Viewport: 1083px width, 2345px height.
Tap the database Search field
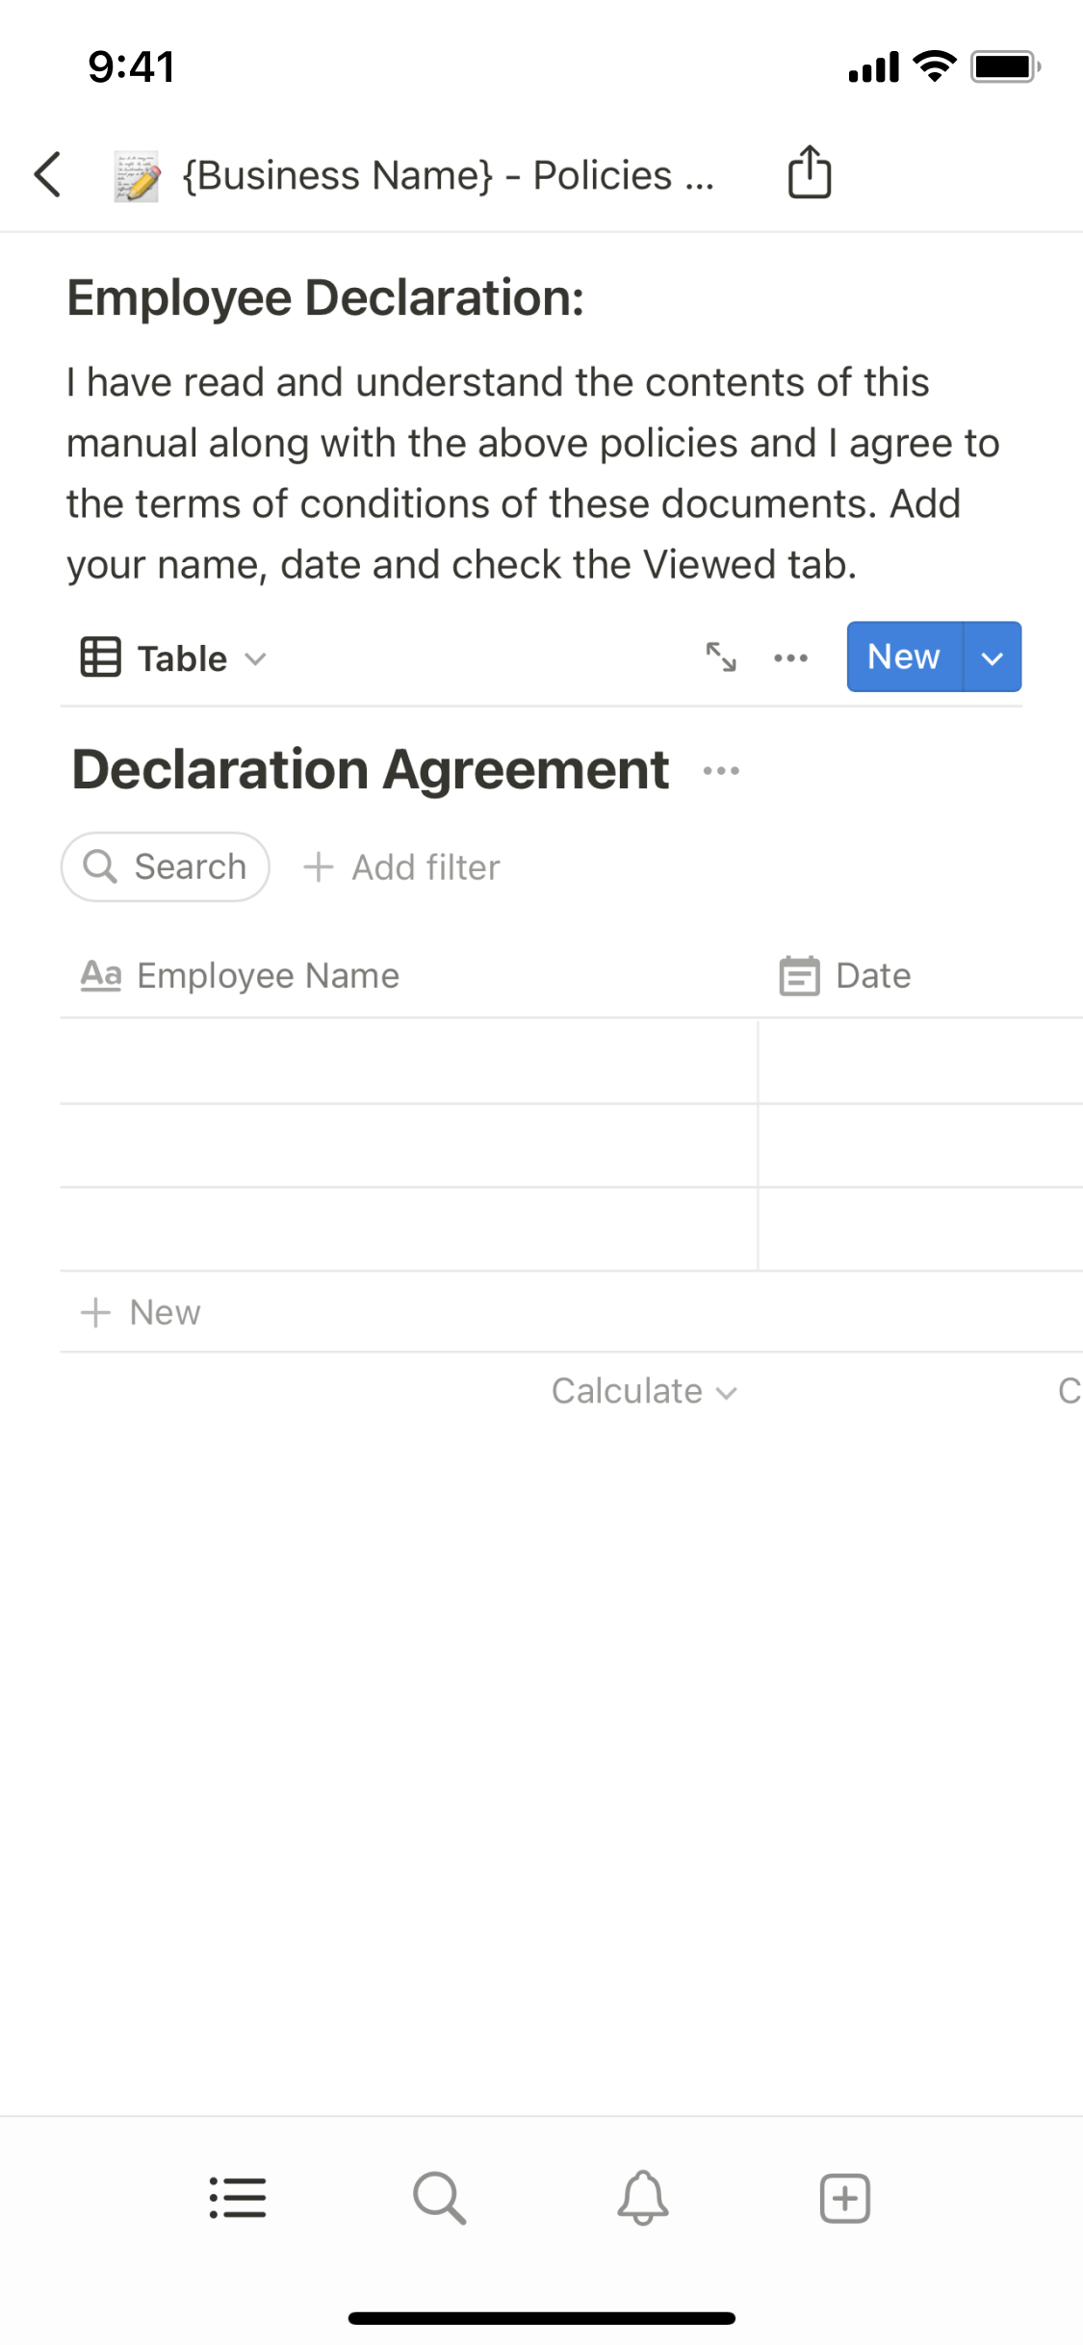tap(166, 867)
